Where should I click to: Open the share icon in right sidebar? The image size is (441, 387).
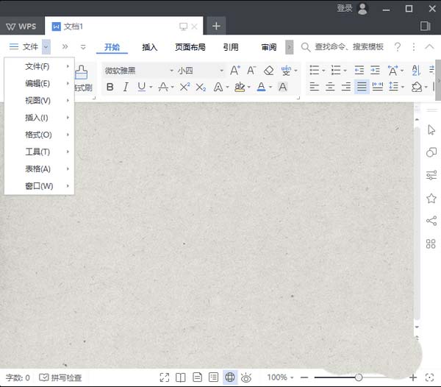(431, 221)
